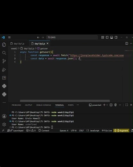Click the 75 DAYS command center search box
Screen dimensions: 133x167
tap(72, 37)
